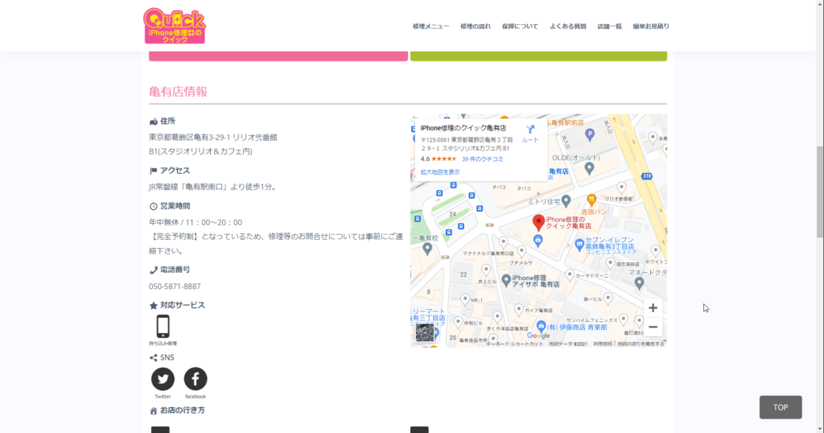Click the green banner button
This screenshot has height=433, width=824.
pyautogui.click(x=538, y=56)
